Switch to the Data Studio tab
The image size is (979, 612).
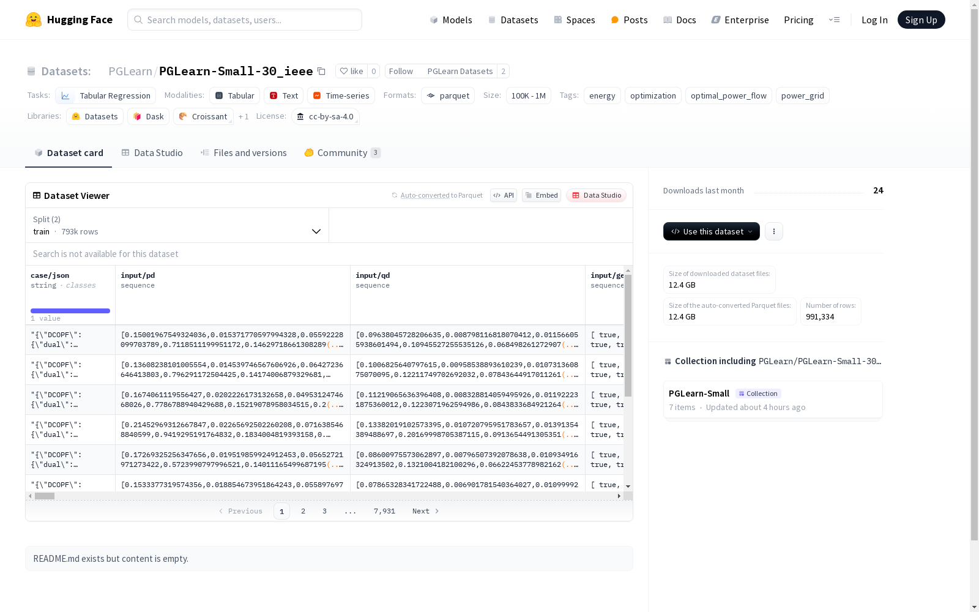(152, 152)
